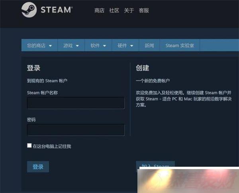Expand the 硬件 dropdown tab
The width and height of the screenshot is (239, 193).
(125, 45)
